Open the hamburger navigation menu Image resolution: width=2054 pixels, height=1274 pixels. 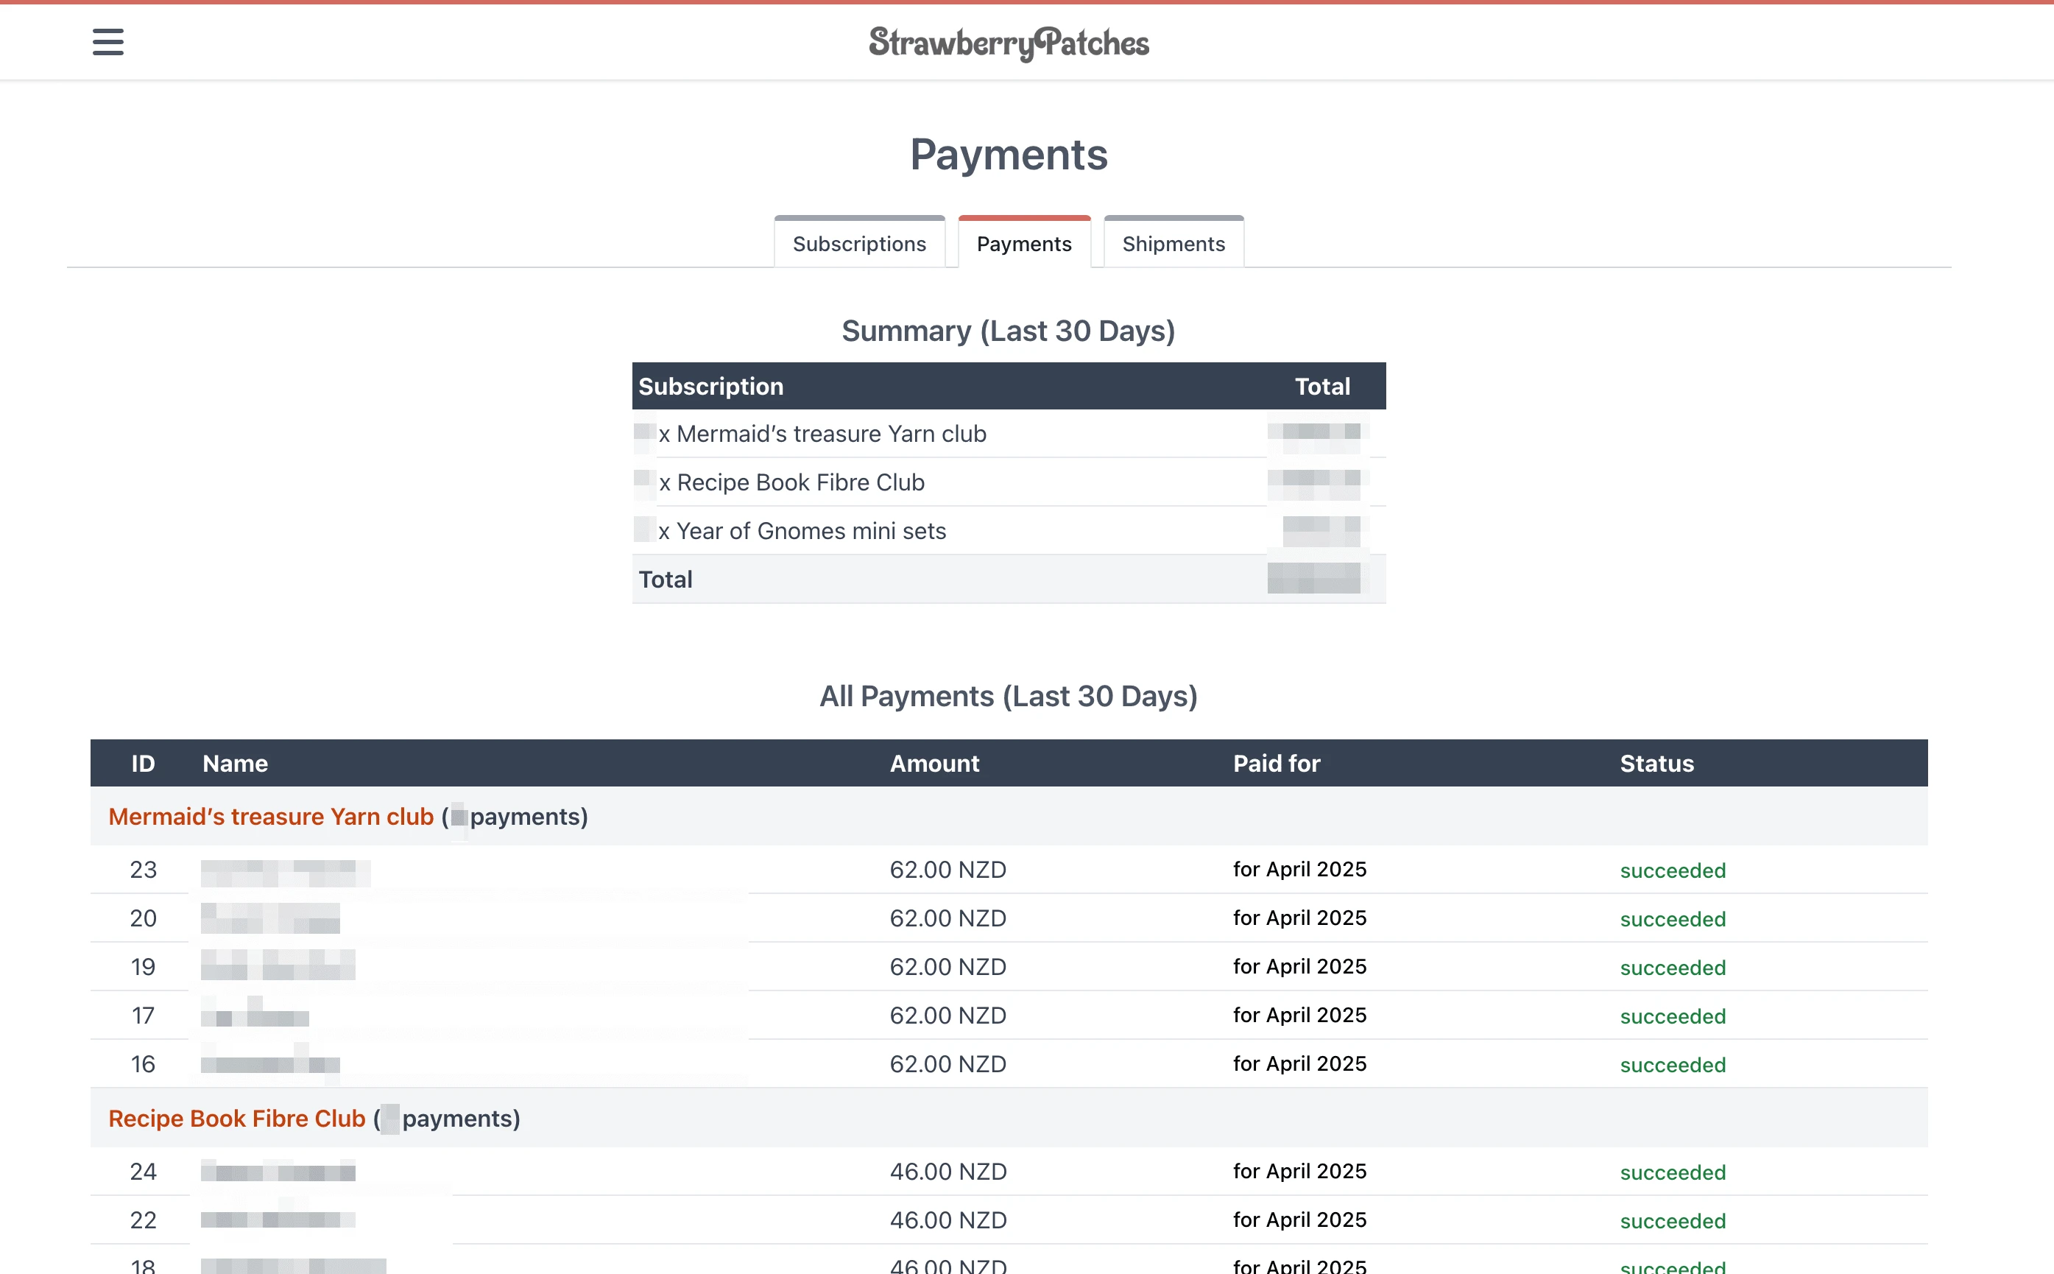pyautogui.click(x=107, y=41)
